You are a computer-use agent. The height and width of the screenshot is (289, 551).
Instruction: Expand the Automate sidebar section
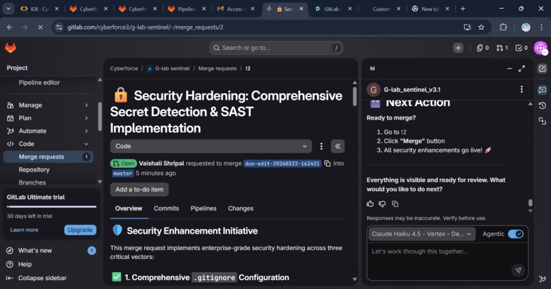48,131
